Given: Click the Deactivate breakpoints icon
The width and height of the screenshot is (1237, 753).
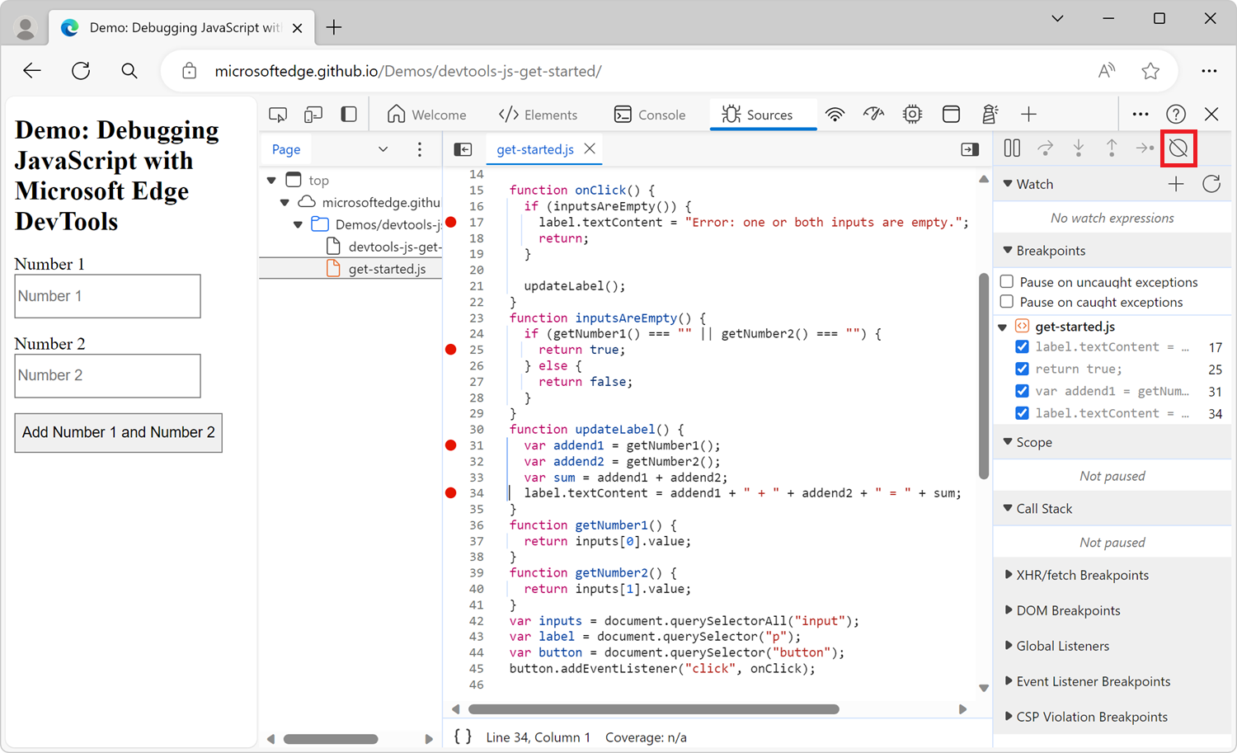Looking at the screenshot, I should coord(1178,148).
